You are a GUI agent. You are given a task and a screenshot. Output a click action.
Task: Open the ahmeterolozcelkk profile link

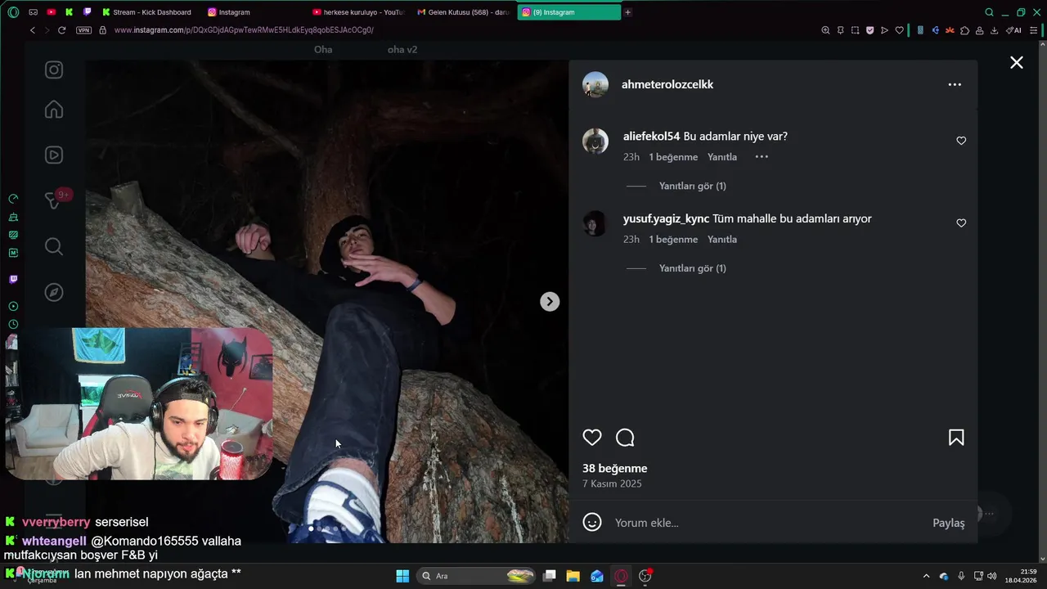point(667,84)
